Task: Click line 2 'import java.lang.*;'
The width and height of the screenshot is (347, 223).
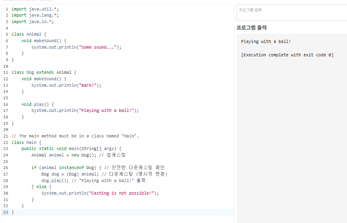Action: (35, 15)
